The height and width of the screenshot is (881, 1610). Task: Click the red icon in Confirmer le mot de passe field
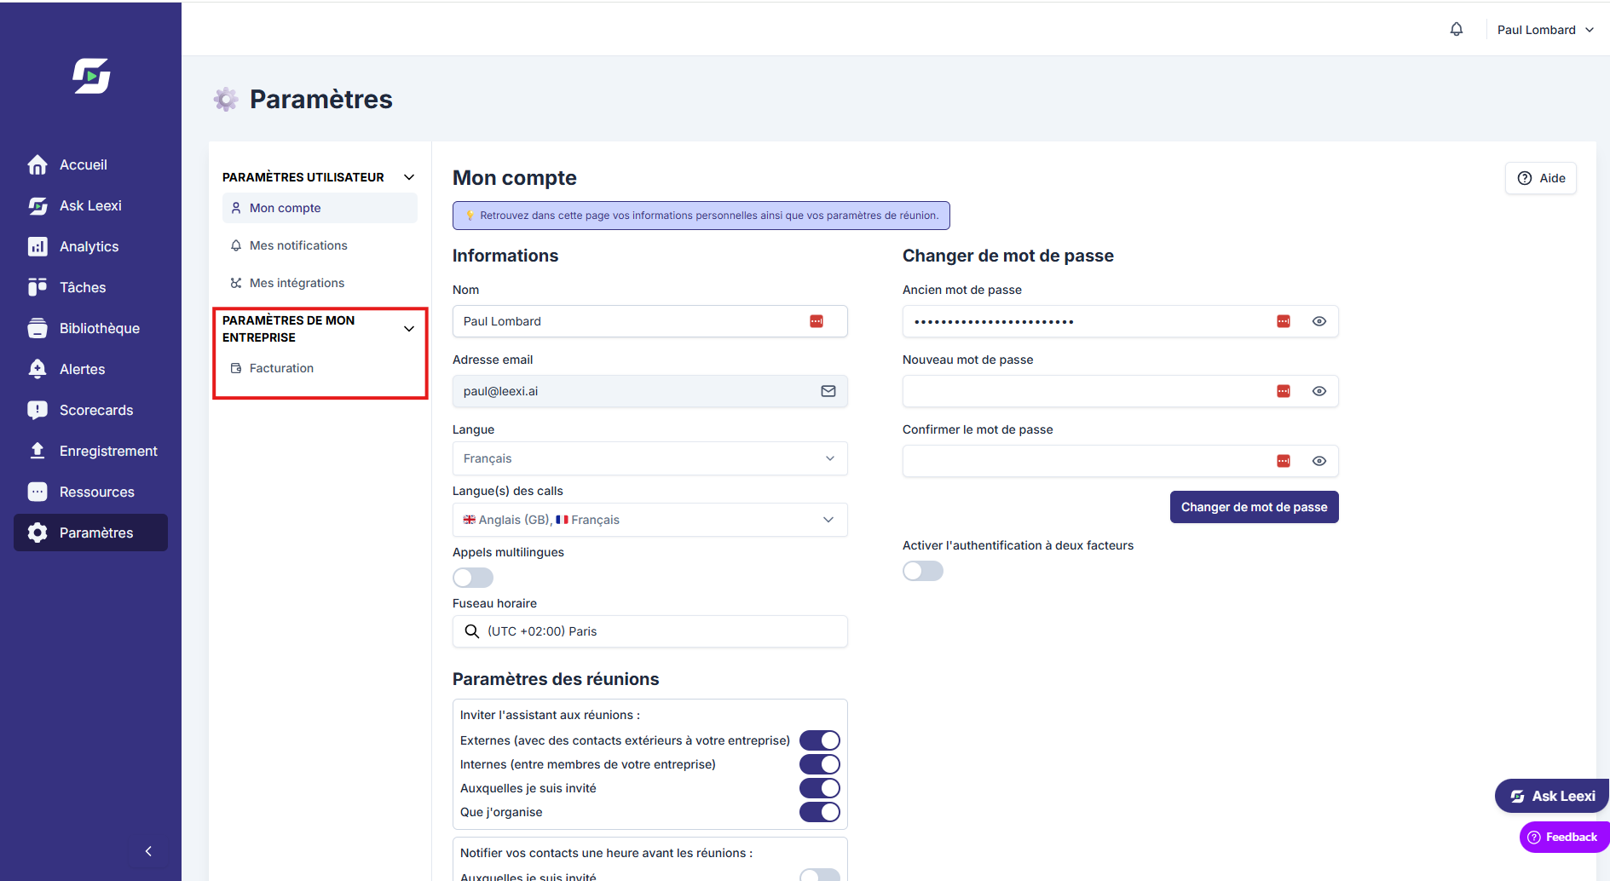coord(1284,461)
